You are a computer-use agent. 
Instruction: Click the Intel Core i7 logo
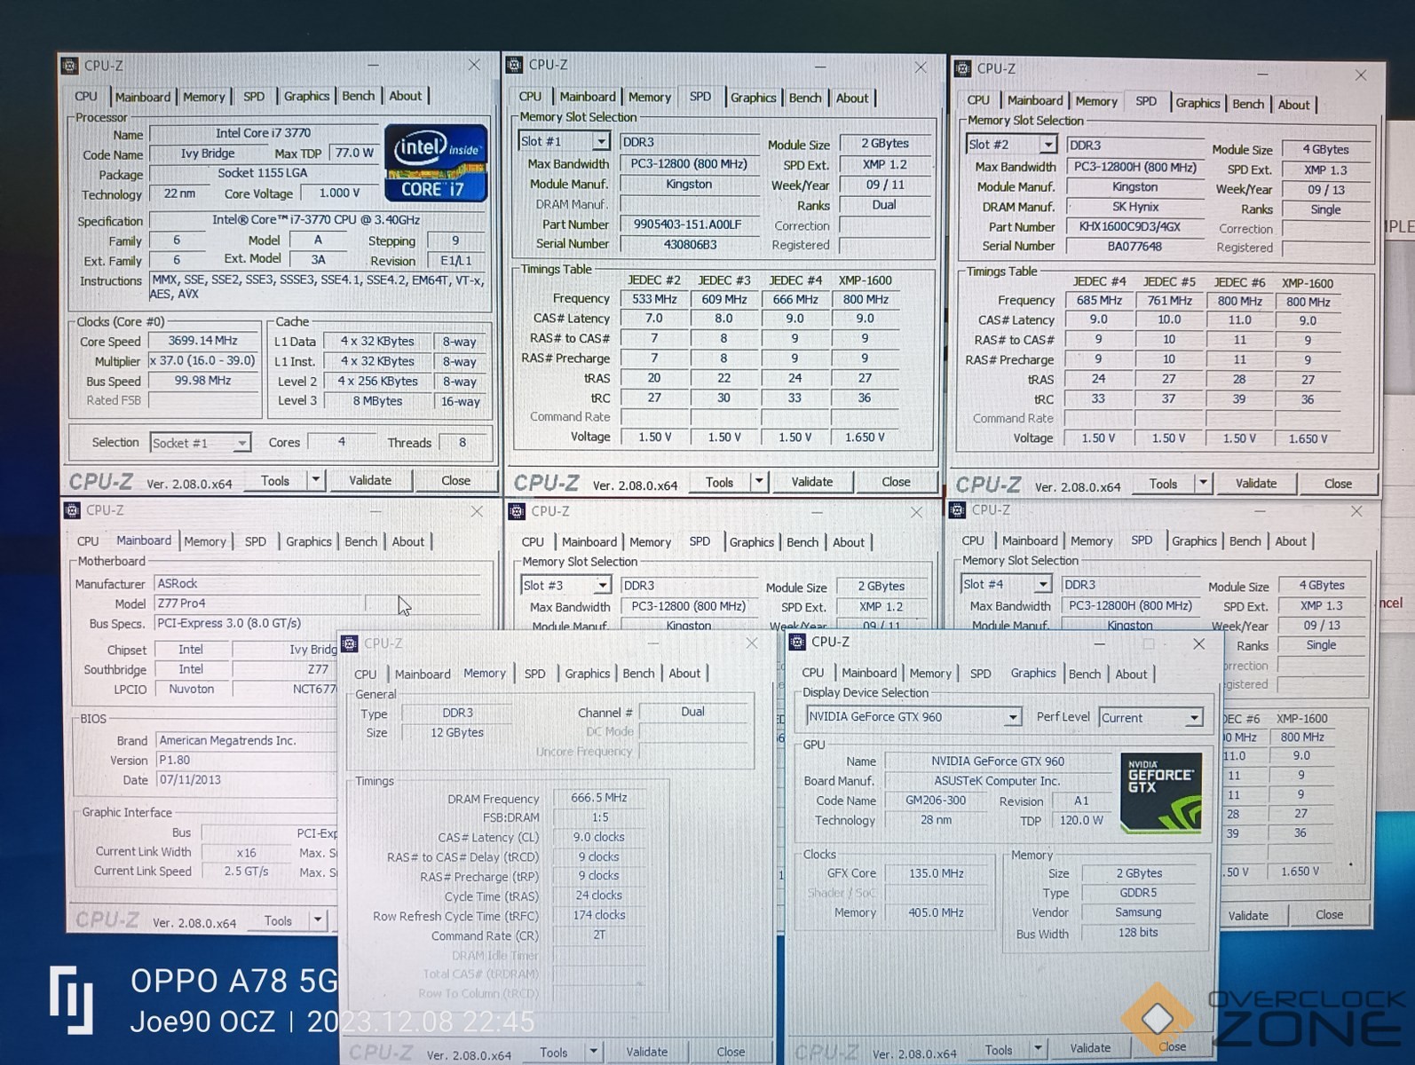click(436, 162)
